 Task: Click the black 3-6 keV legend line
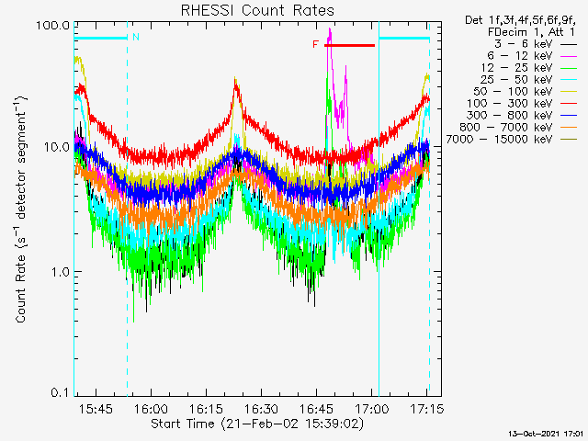[x=569, y=45]
